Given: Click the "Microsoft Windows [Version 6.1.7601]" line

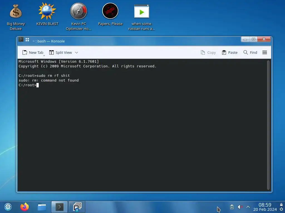Looking at the screenshot, I should pos(58,61).
